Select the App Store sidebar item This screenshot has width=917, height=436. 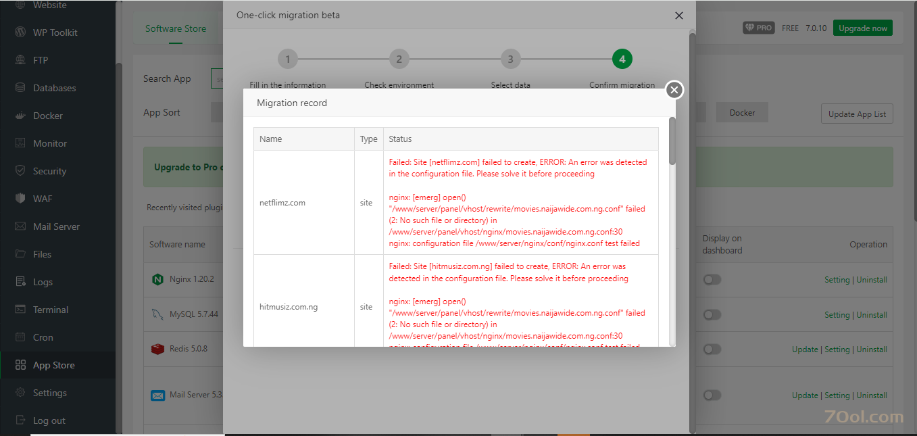pyautogui.click(x=57, y=365)
